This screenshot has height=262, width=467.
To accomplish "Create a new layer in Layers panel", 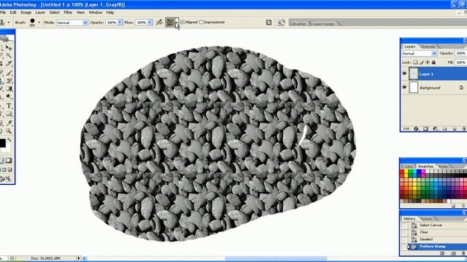I will [455, 129].
